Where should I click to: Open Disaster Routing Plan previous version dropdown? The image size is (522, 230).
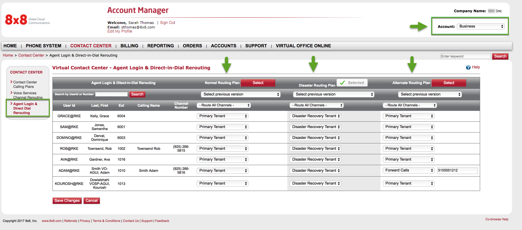click(333, 94)
